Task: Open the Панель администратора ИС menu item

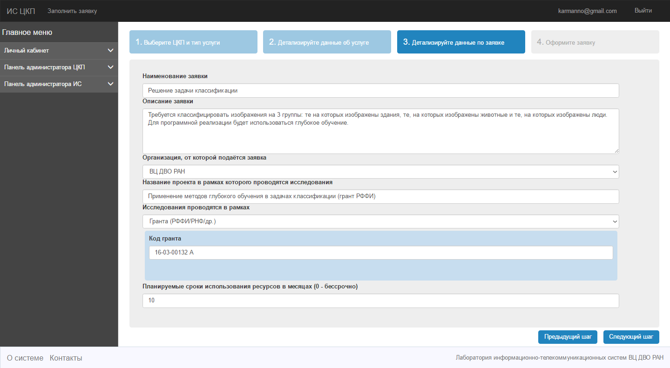Action: pyautogui.click(x=59, y=84)
